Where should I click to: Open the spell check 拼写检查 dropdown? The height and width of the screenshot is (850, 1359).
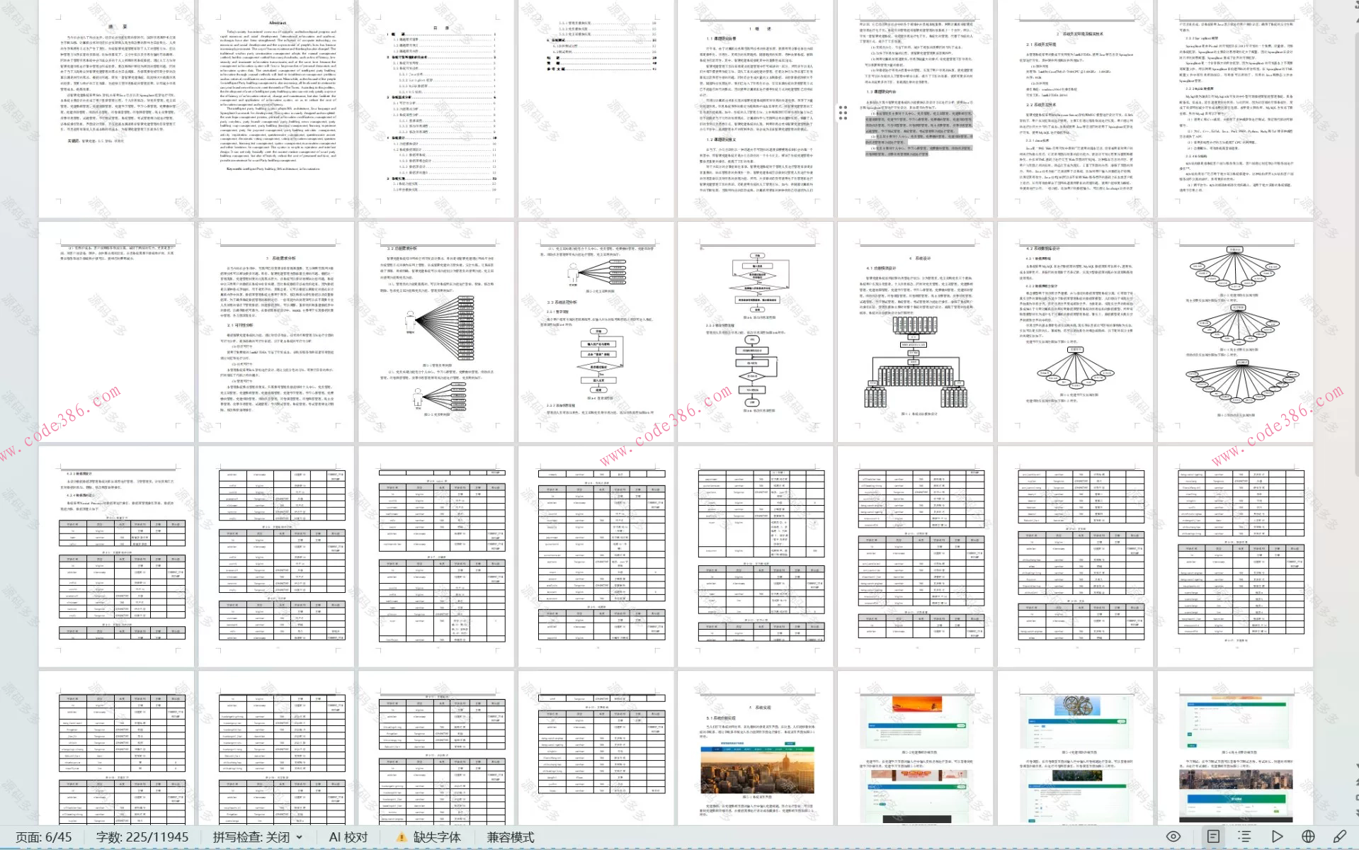tap(258, 837)
